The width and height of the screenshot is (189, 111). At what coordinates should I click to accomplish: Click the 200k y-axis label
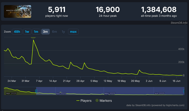pos(181,62)
